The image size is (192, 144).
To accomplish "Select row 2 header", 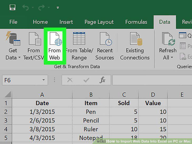I will click(6, 112).
